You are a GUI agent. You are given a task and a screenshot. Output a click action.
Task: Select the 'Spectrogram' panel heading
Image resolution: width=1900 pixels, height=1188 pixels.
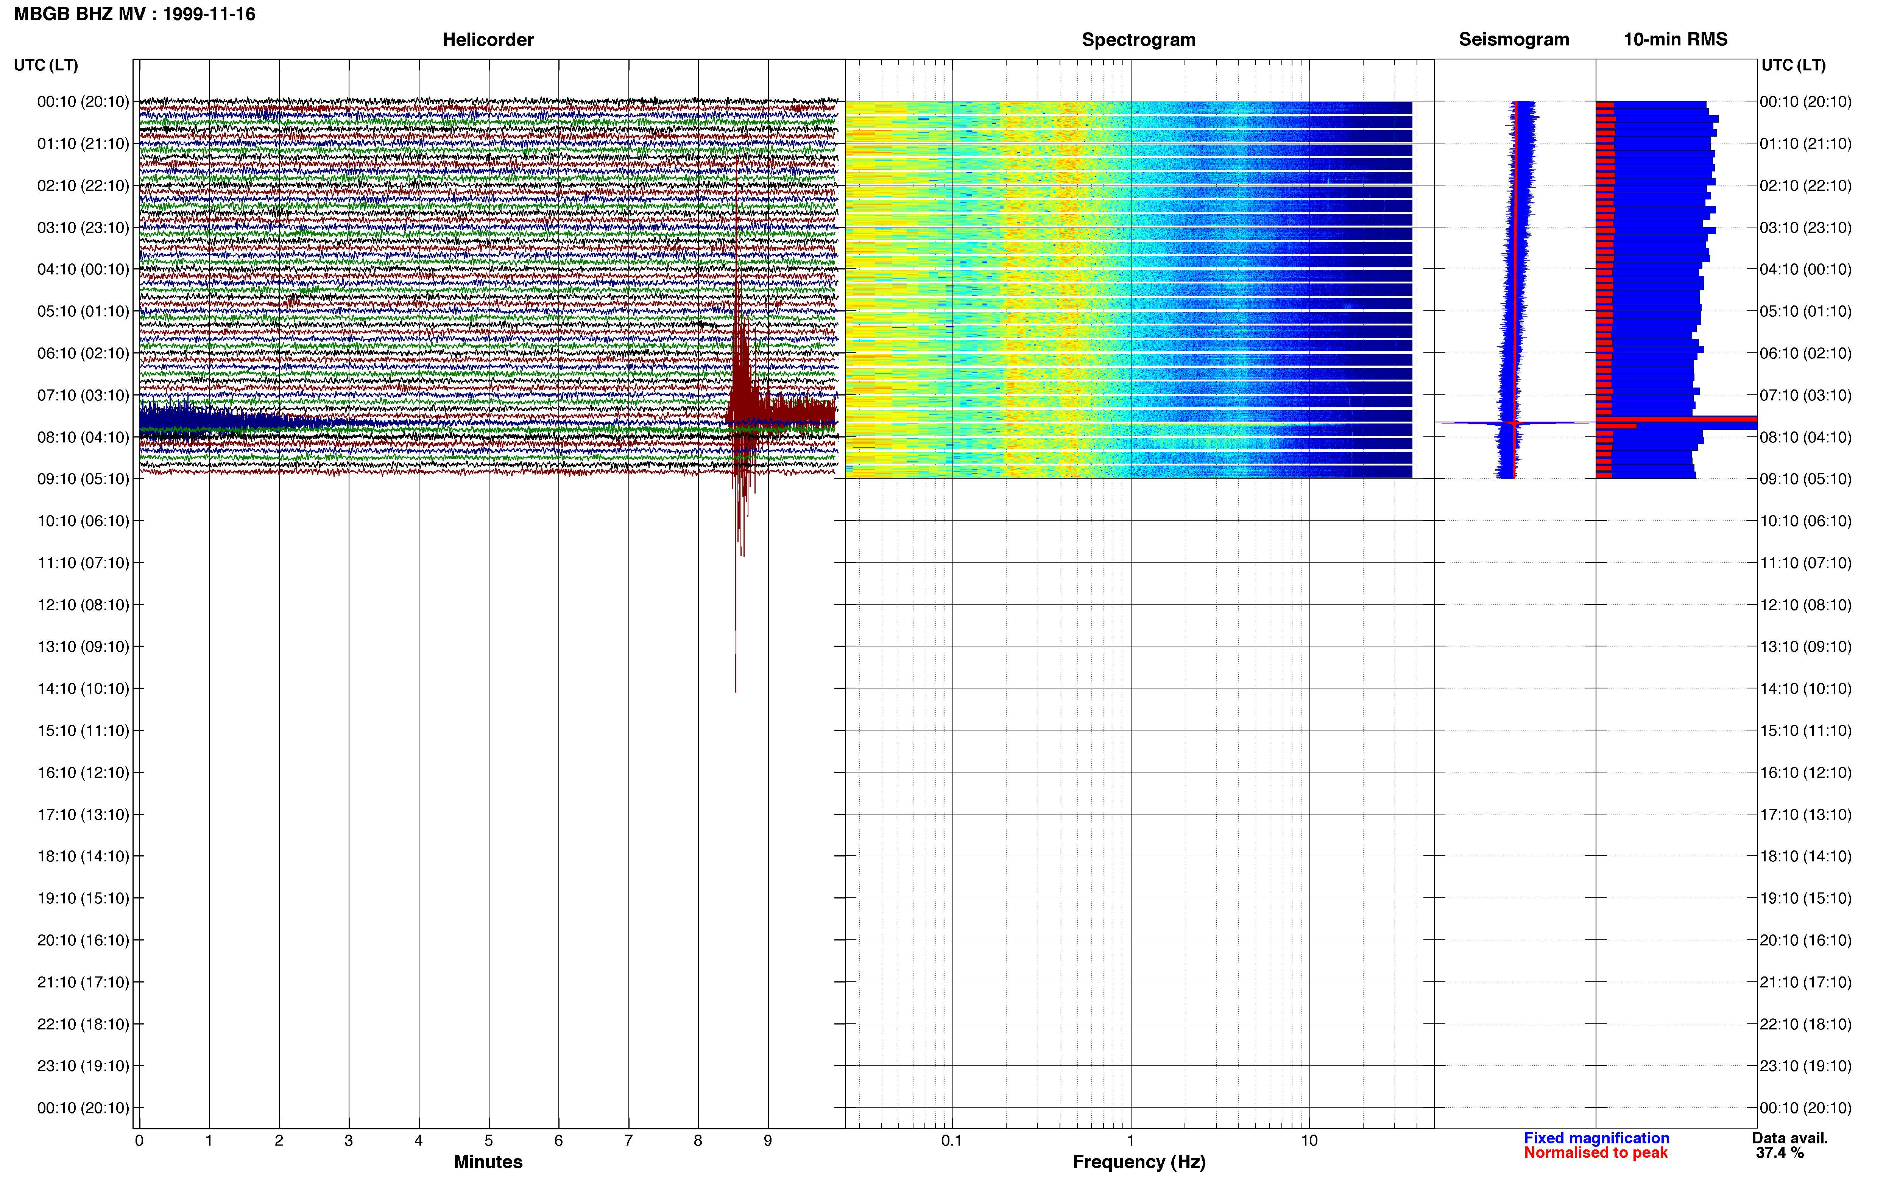tap(1139, 39)
